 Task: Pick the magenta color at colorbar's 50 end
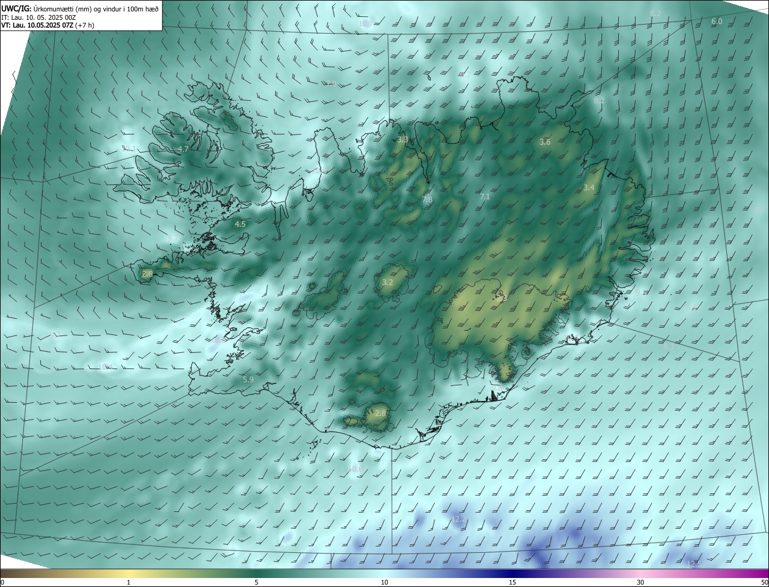765,573
